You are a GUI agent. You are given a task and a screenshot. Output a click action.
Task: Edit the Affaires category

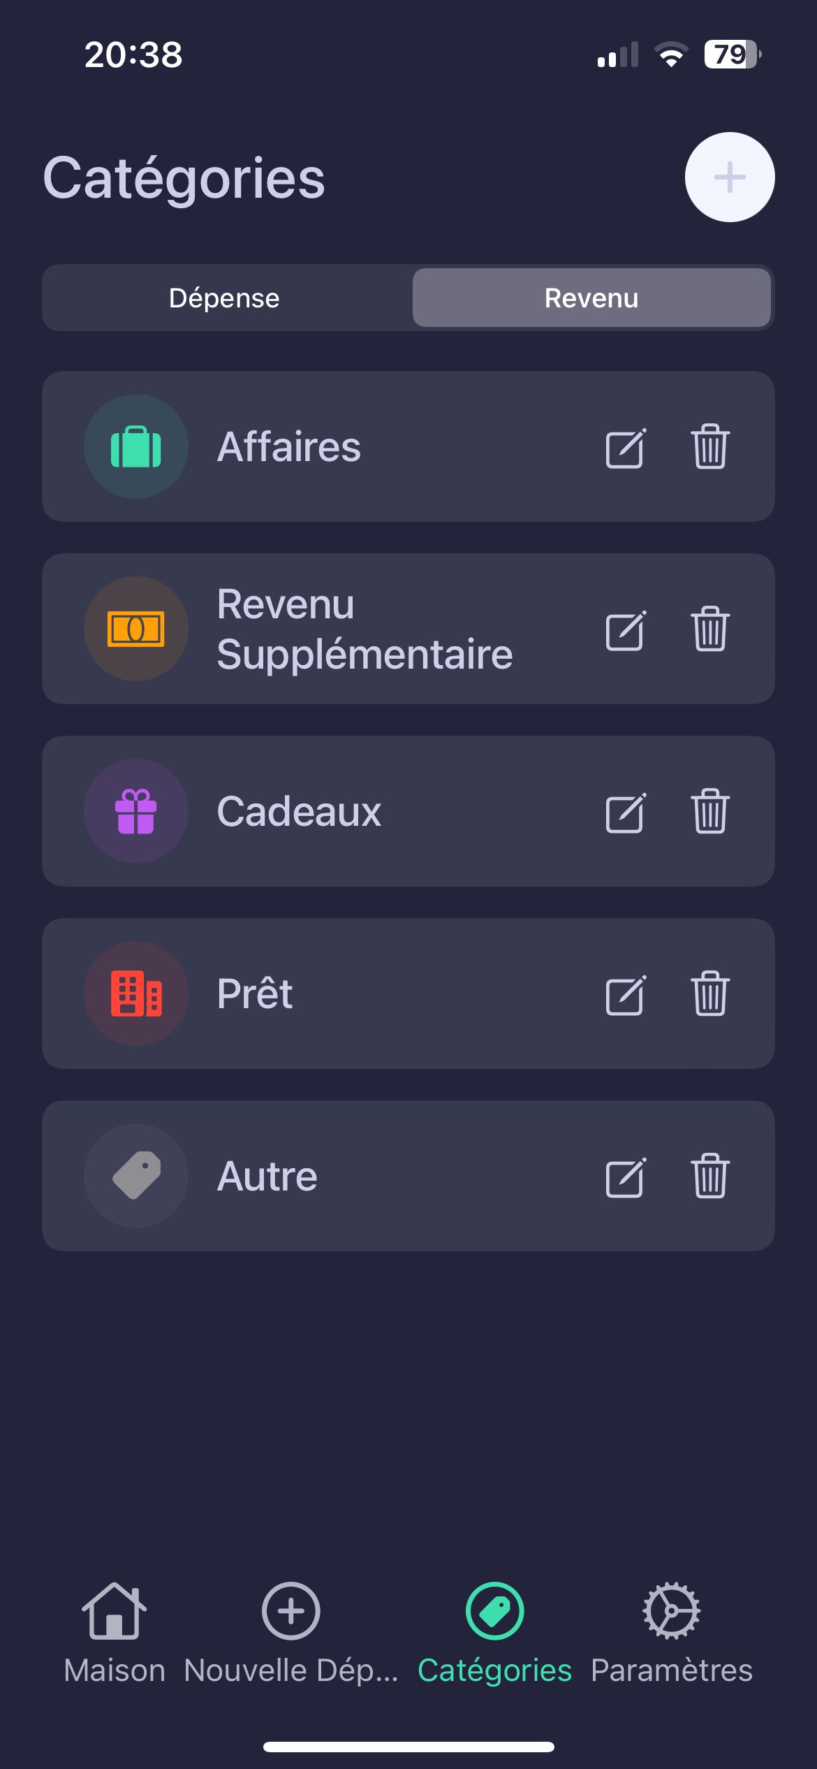click(625, 447)
